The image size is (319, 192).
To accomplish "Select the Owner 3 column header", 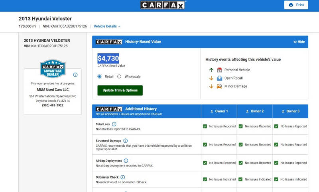I will (290, 111).
